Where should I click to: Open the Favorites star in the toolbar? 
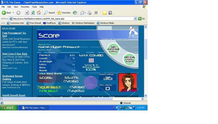click(x=64, y=13)
